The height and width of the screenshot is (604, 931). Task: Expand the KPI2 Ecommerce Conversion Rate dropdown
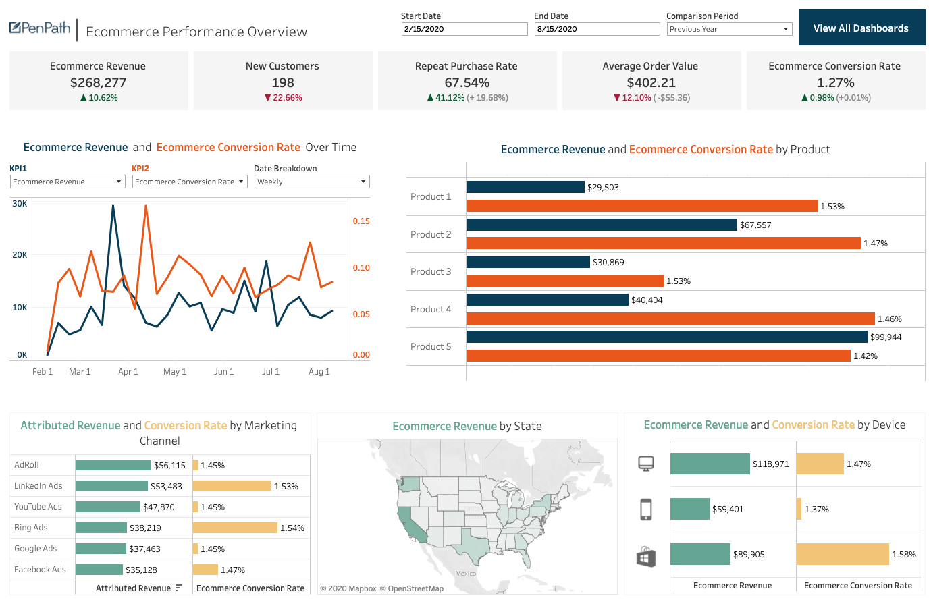coord(190,182)
